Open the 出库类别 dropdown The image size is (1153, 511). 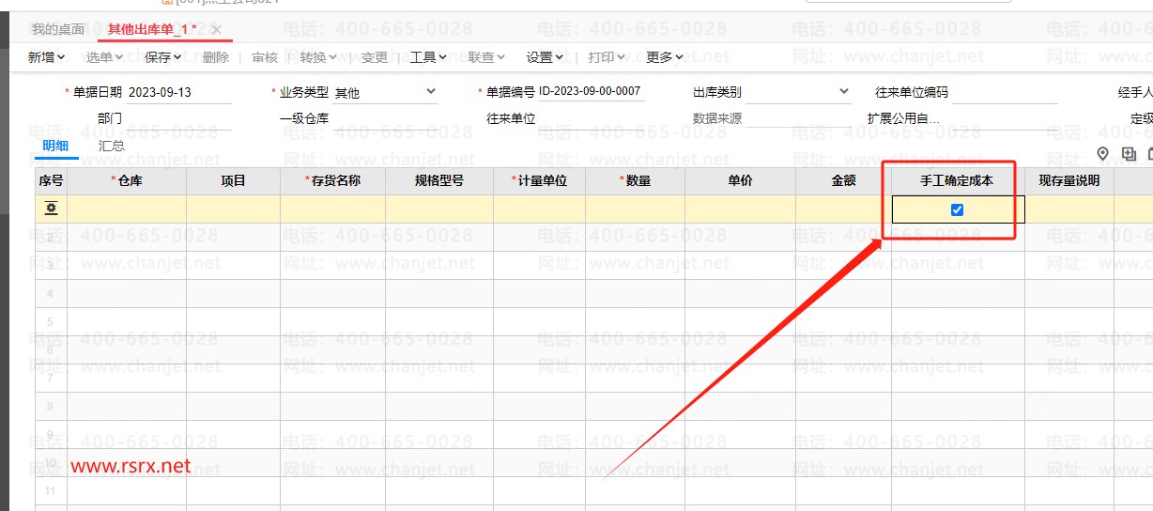pyautogui.click(x=843, y=92)
